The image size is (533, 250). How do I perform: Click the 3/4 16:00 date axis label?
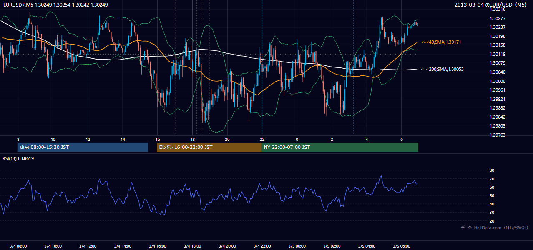click(x=158, y=246)
